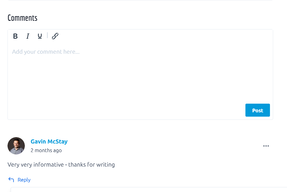287x192 pixels.
Task: Toggle underline formatting in comment editor
Action: 40,36
